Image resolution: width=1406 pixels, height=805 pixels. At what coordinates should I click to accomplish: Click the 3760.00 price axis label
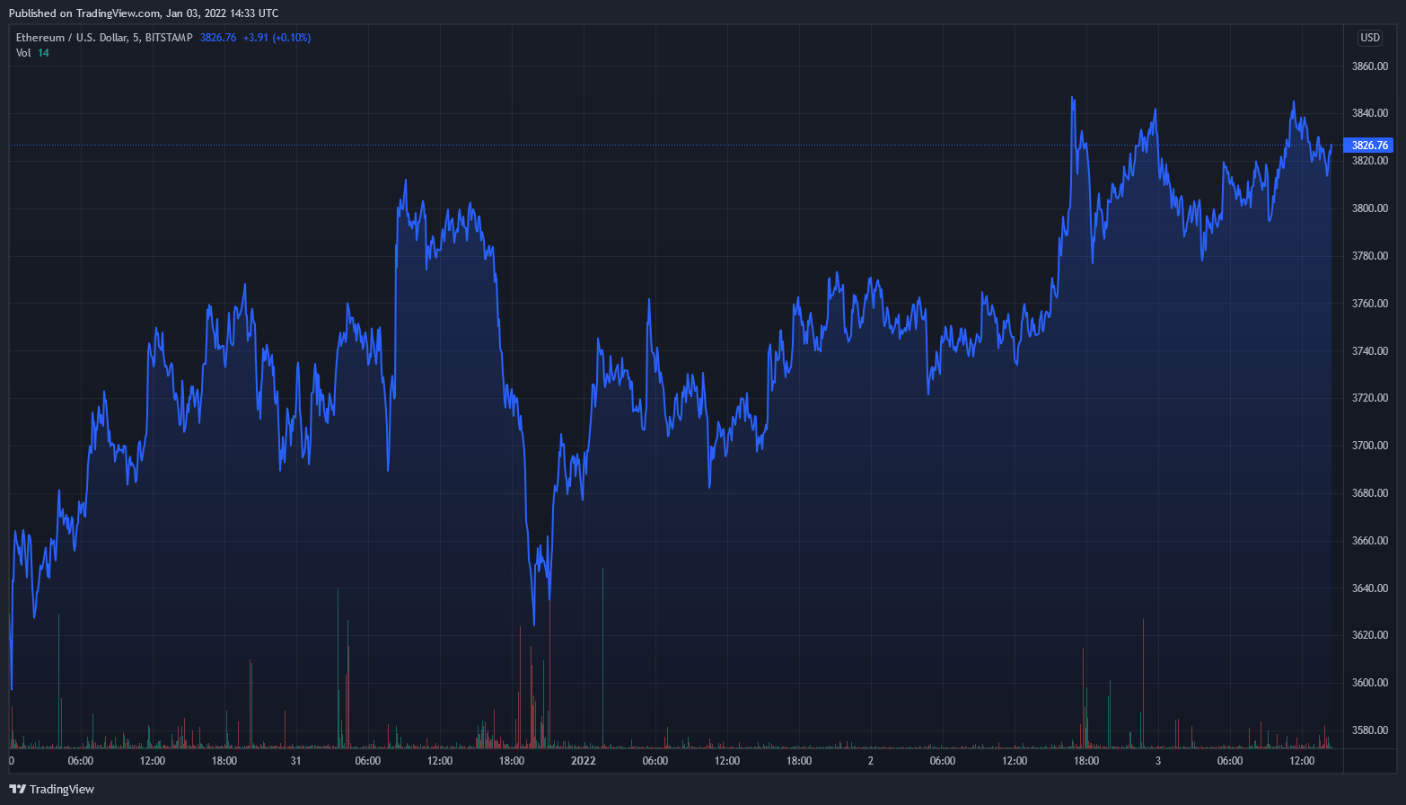pyautogui.click(x=1370, y=304)
